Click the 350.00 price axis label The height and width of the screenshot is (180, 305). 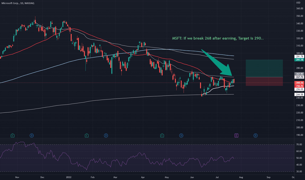[299, 16]
